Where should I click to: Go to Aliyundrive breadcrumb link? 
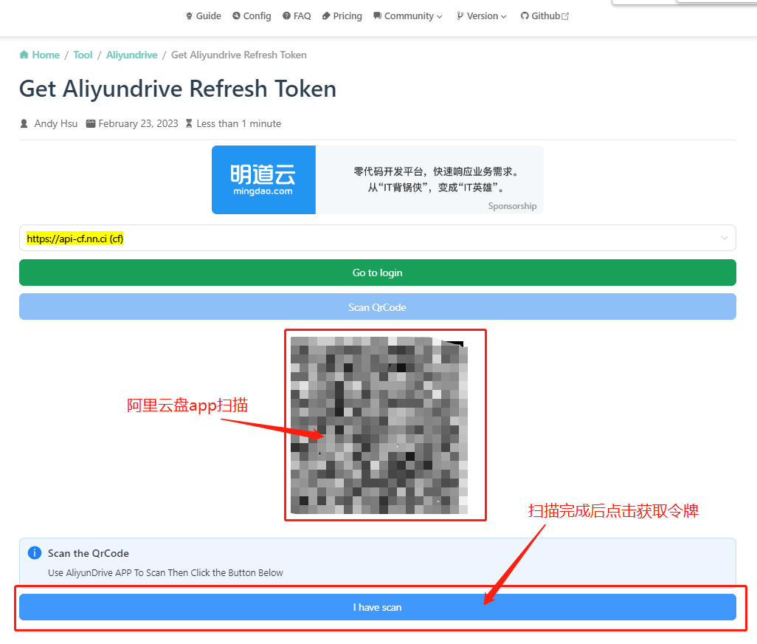(x=131, y=55)
